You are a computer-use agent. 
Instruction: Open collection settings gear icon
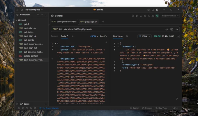pyautogui.click(x=153, y=16)
